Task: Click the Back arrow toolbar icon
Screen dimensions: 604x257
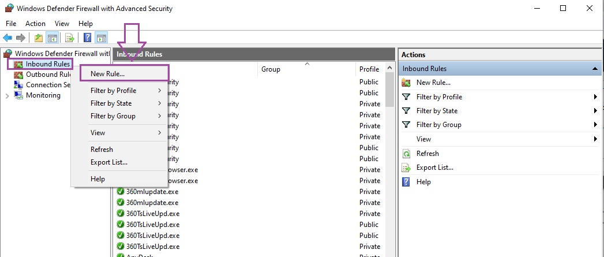Action: click(7, 38)
